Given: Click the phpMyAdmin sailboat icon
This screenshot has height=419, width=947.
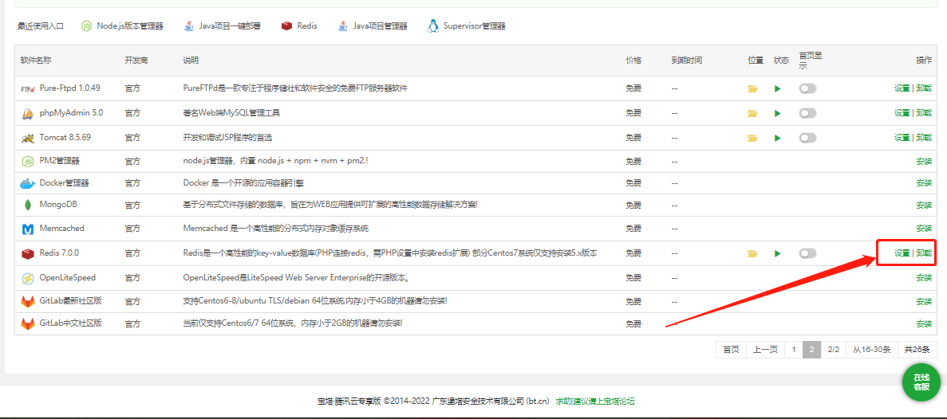Looking at the screenshot, I should pos(28,113).
